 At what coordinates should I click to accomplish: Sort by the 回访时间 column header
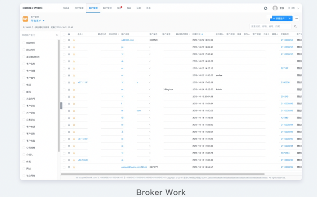(114, 34)
